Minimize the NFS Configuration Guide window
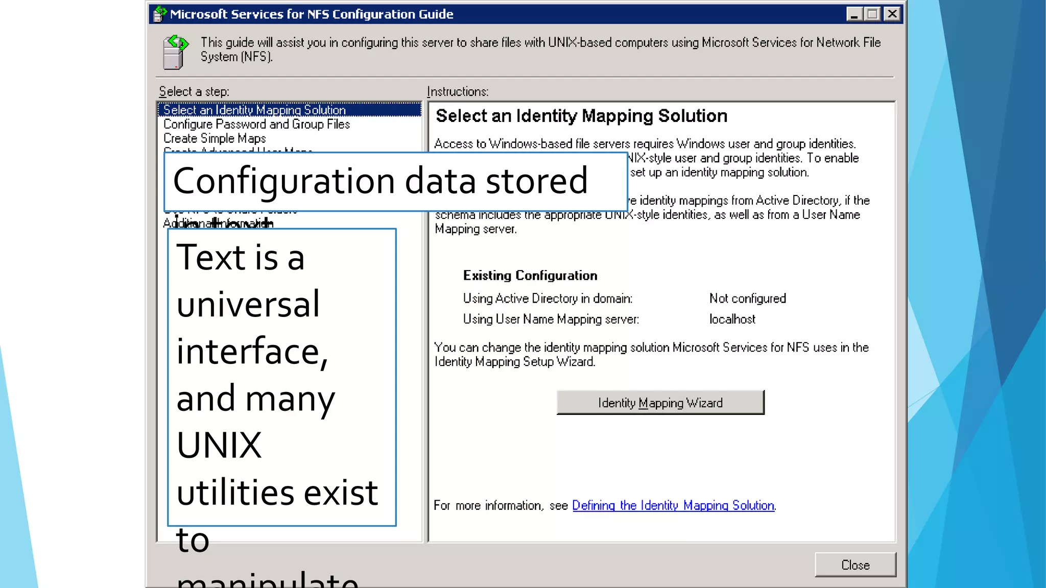The image size is (1046, 588). tap(853, 14)
